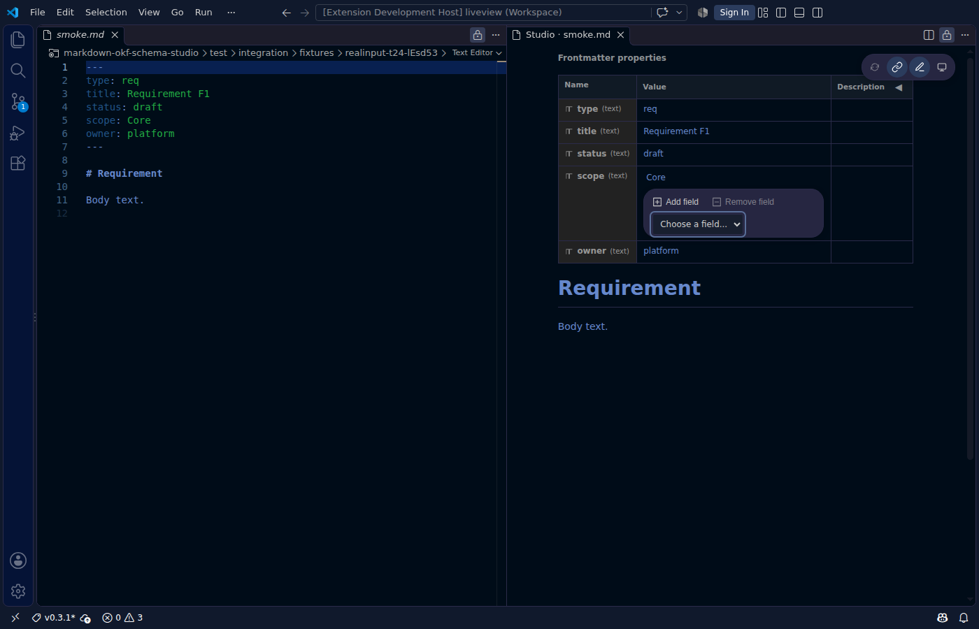Open the Explorer view in the activity bar
Viewport: 979px width, 629px height.
[x=18, y=40]
